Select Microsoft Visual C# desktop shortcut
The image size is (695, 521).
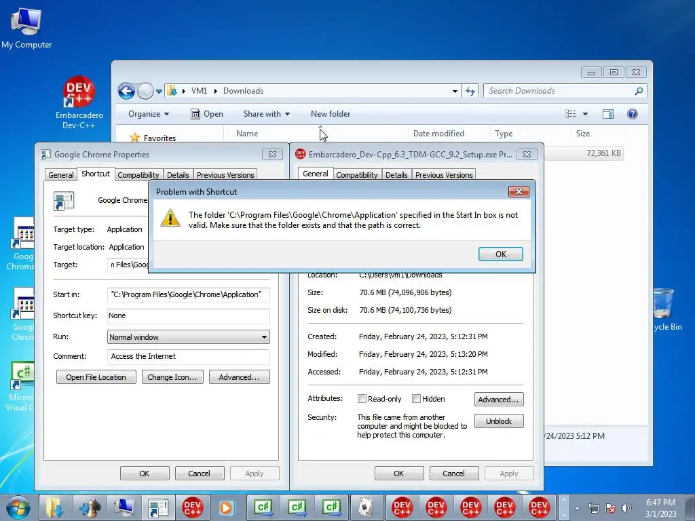coord(21,385)
